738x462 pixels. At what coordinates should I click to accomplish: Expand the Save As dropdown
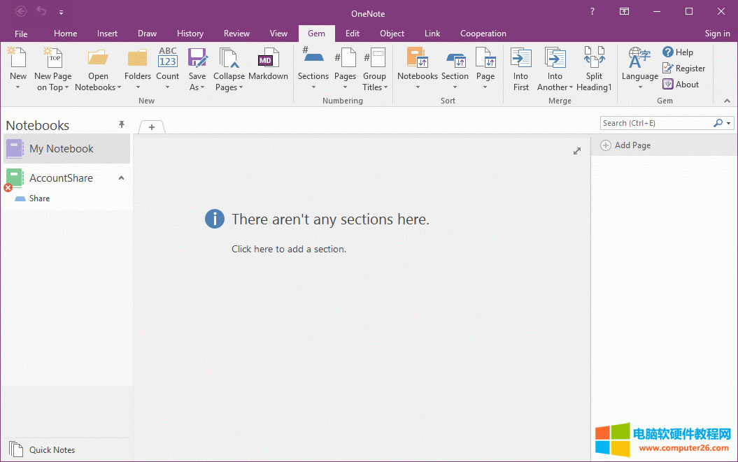202,88
